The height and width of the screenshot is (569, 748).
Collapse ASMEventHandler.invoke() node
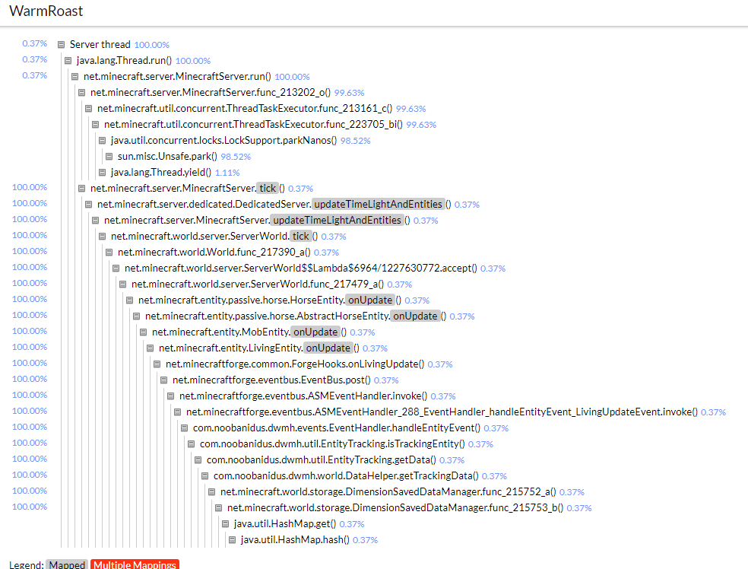click(x=170, y=396)
